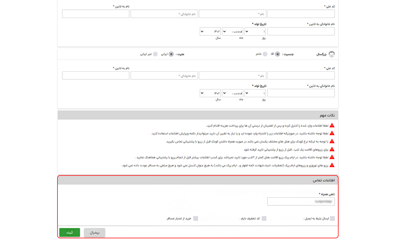This screenshot has height=242, width=398.
Task: Click the تلفن همراه phone number field
Action: (x=301, y=201)
